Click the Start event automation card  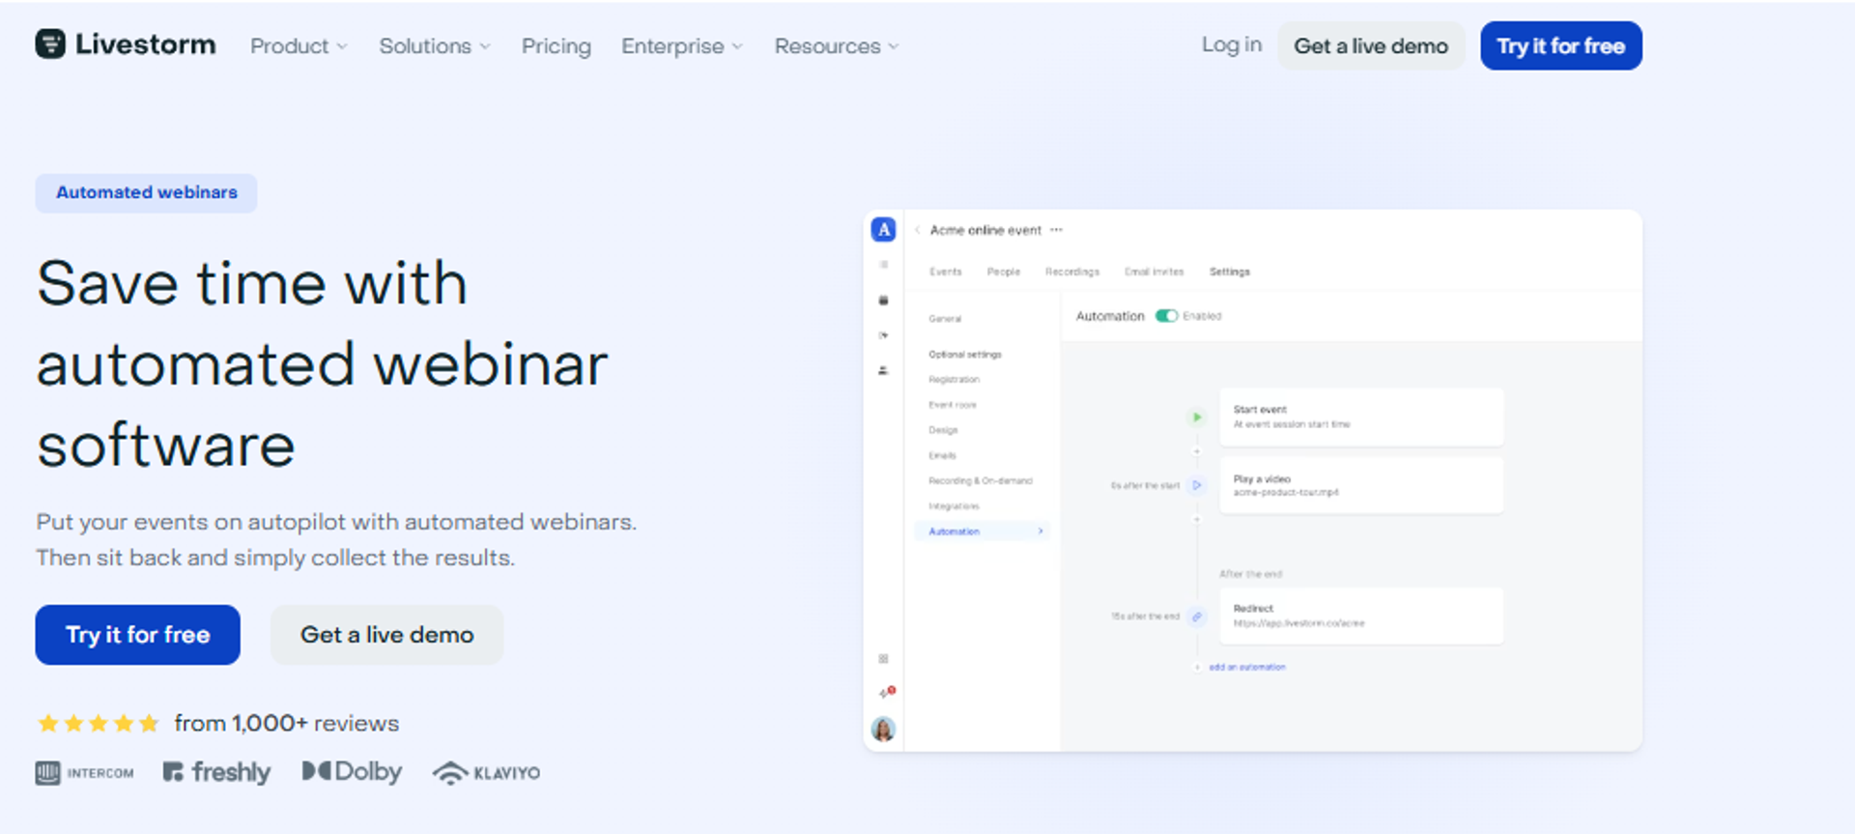[1361, 417]
